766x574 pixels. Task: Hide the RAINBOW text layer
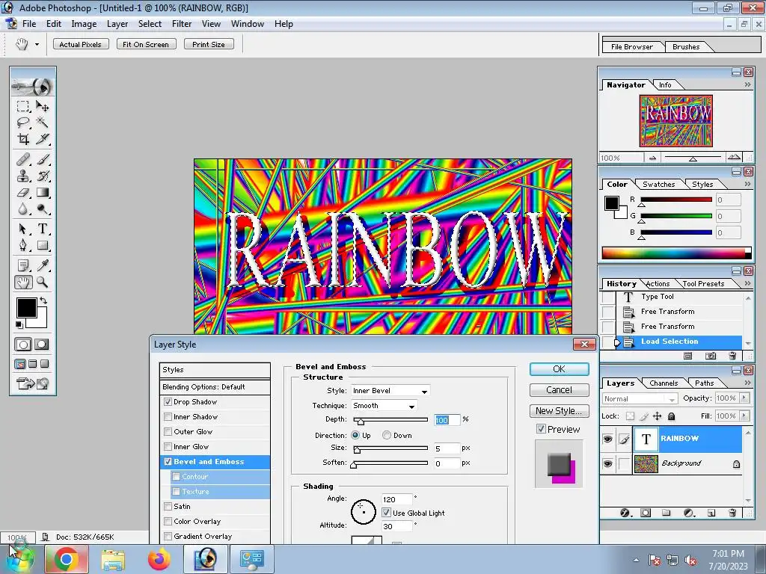607,439
